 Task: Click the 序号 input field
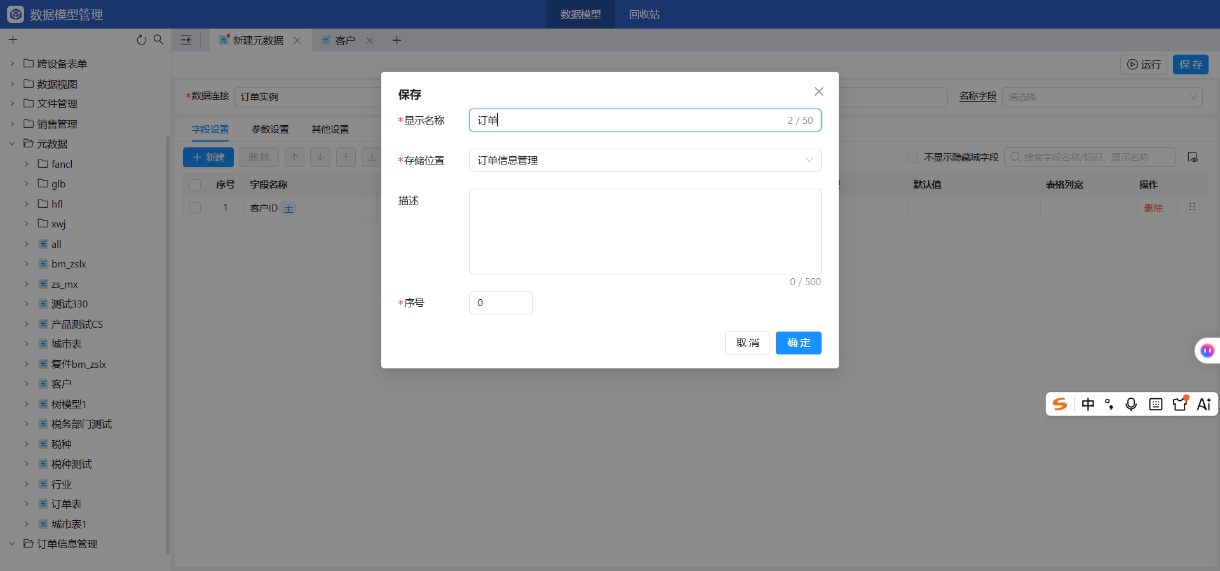[x=501, y=303]
